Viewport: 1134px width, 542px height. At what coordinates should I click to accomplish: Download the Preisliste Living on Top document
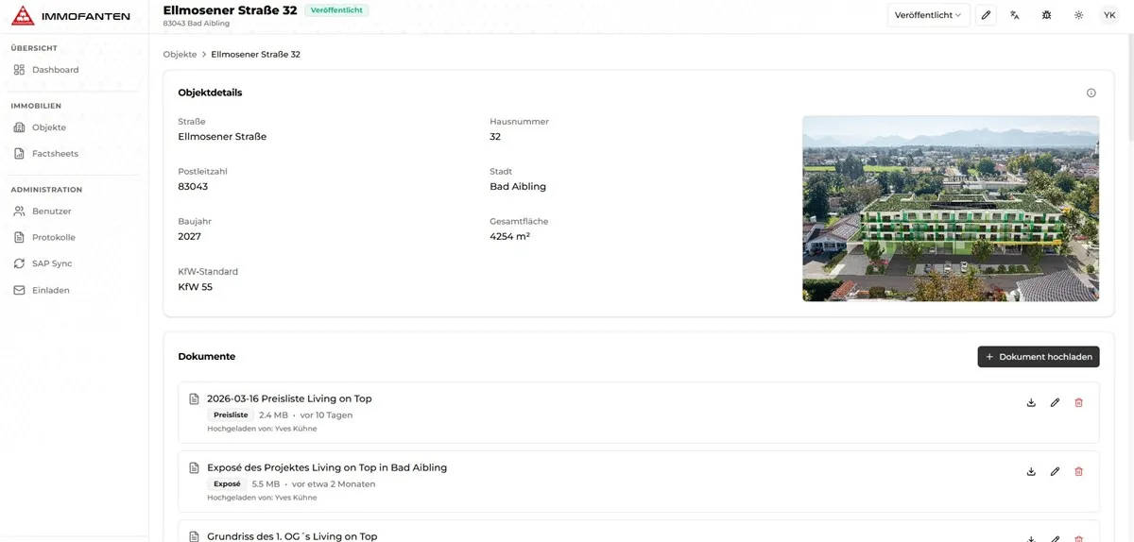pyautogui.click(x=1031, y=403)
